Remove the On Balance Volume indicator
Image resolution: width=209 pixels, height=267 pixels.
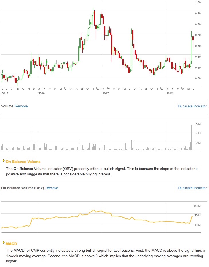pos(52,188)
